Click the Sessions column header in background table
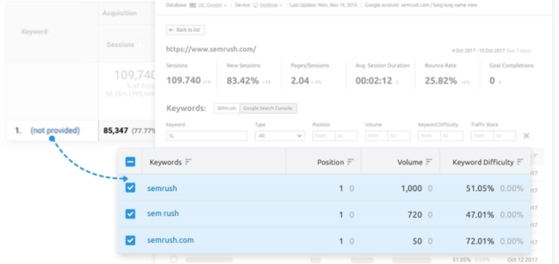 (x=120, y=45)
